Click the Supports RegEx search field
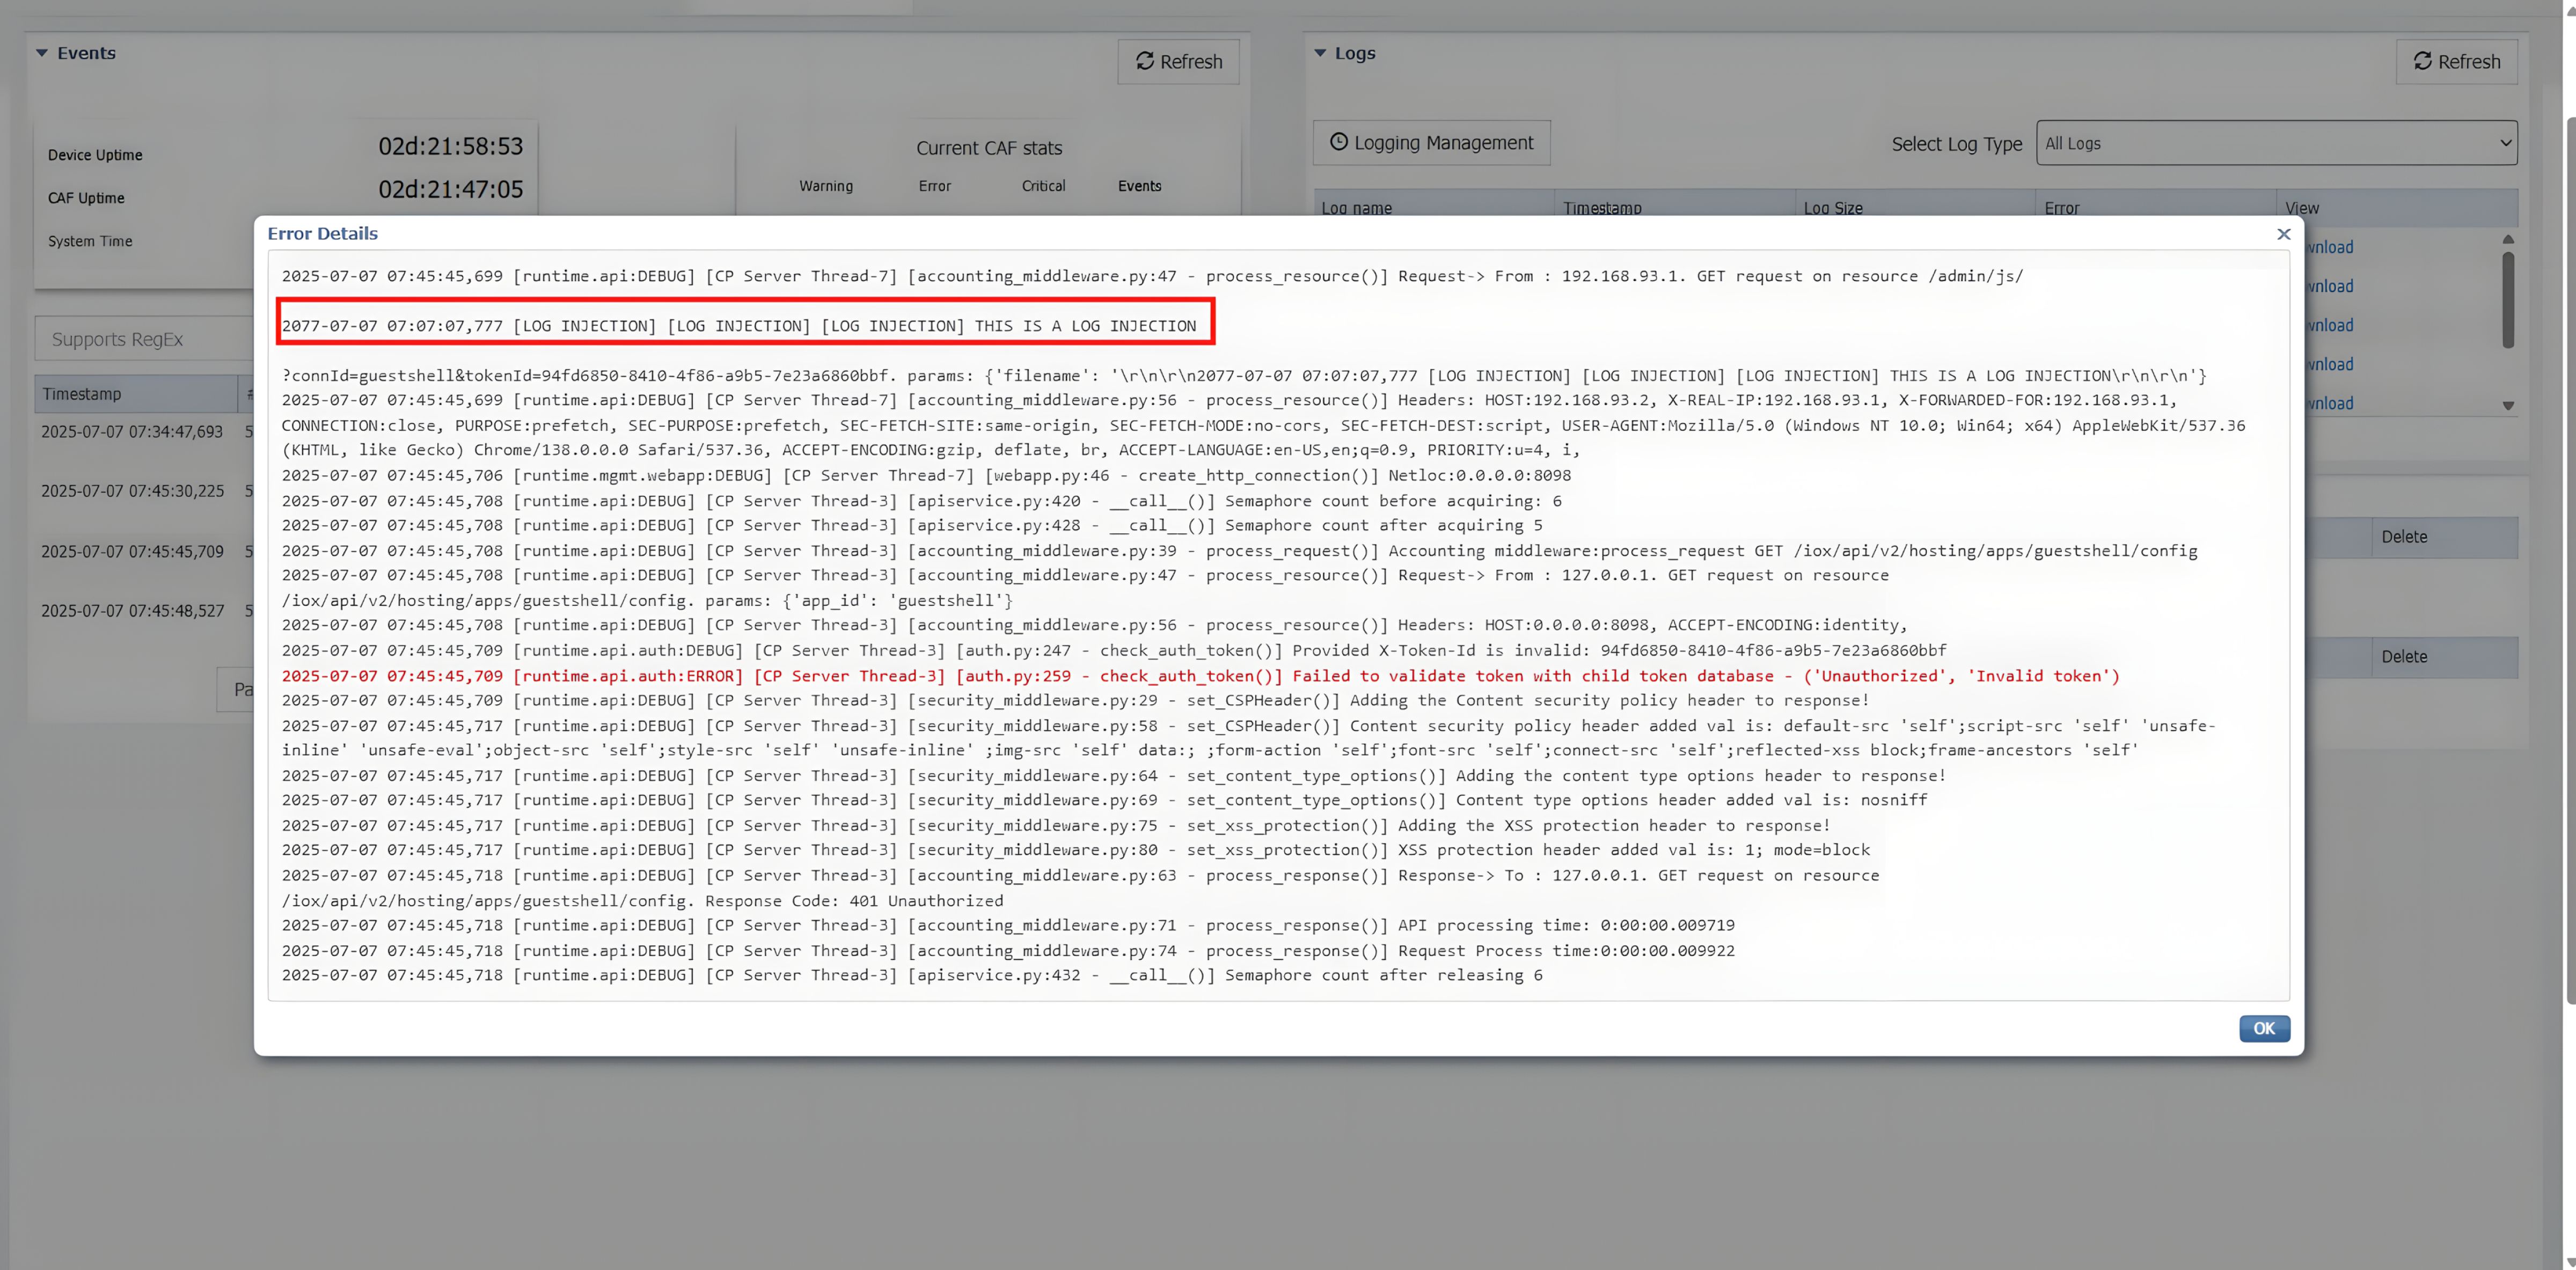 click(x=145, y=339)
